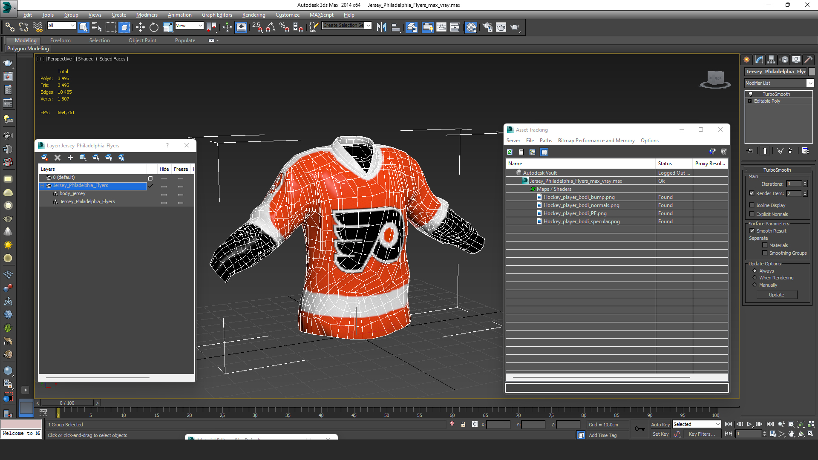Open Render Setup teapot icon
Screen dimensions: 818x460
487,27
